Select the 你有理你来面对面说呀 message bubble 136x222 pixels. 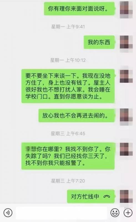(79, 9)
